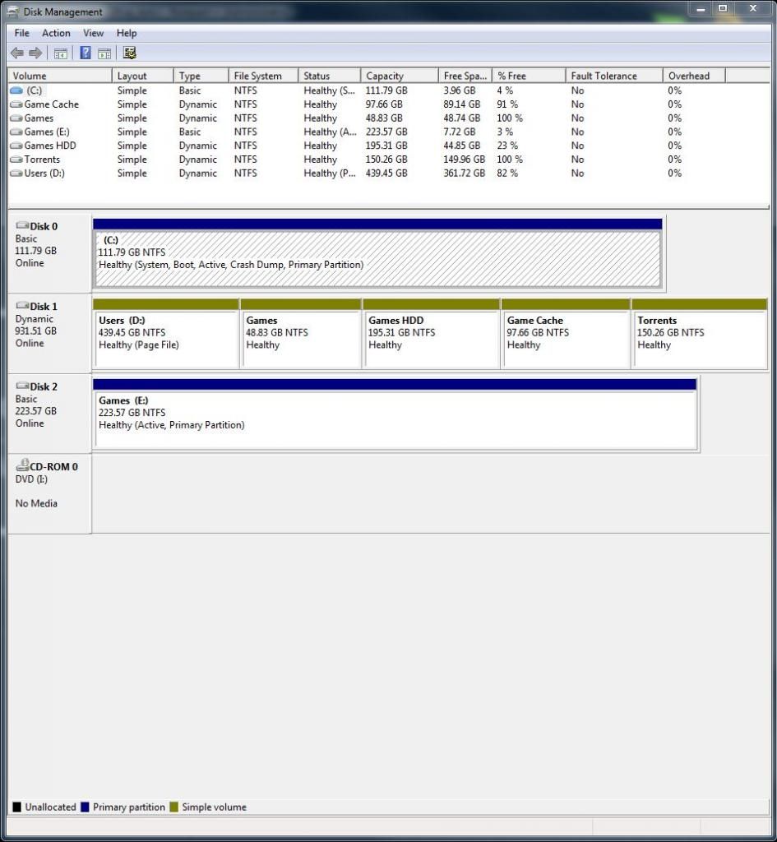Sort by the Overhead column header
Screen dimensions: 777x842
point(695,76)
